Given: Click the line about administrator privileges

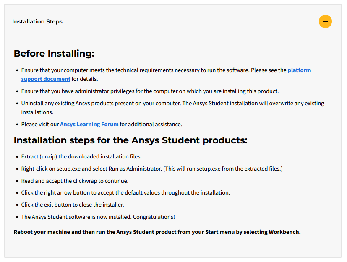Looking at the screenshot, I should (150, 91).
